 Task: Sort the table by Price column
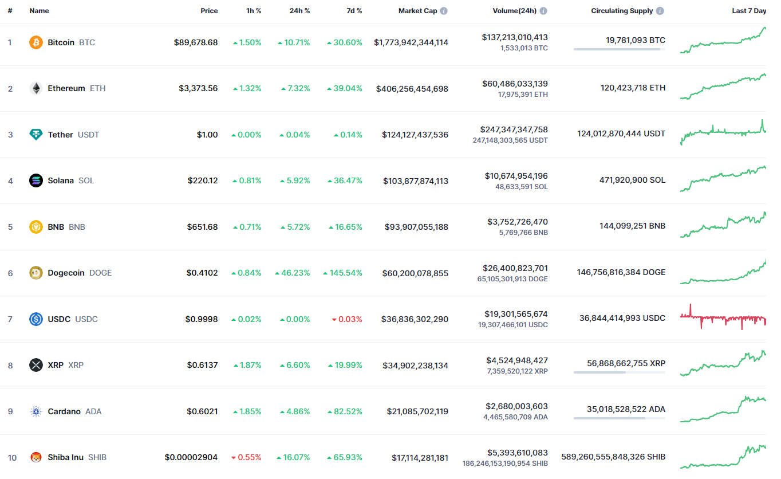pos(209,11)
